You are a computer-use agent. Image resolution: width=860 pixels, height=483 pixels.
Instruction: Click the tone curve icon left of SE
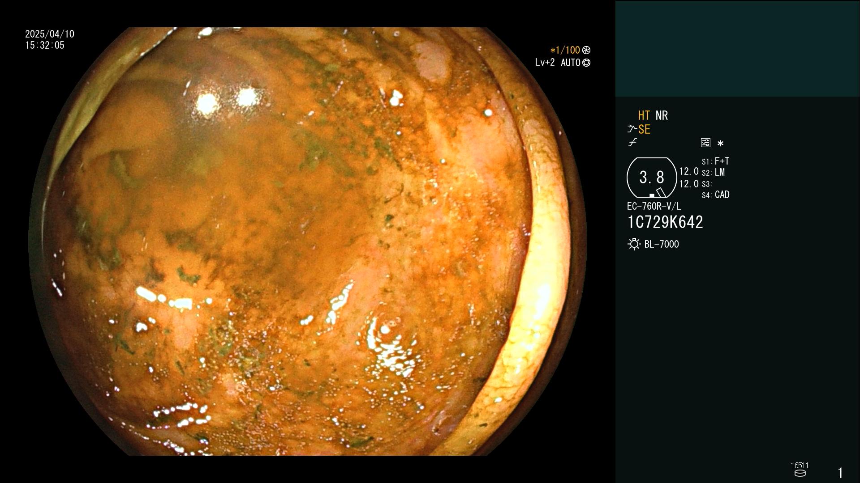(x=632, y=129)
